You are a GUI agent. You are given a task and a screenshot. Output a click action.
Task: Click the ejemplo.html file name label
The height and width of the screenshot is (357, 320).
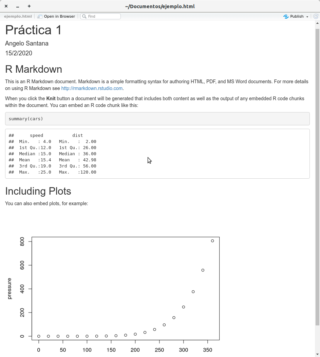(18, 16)
